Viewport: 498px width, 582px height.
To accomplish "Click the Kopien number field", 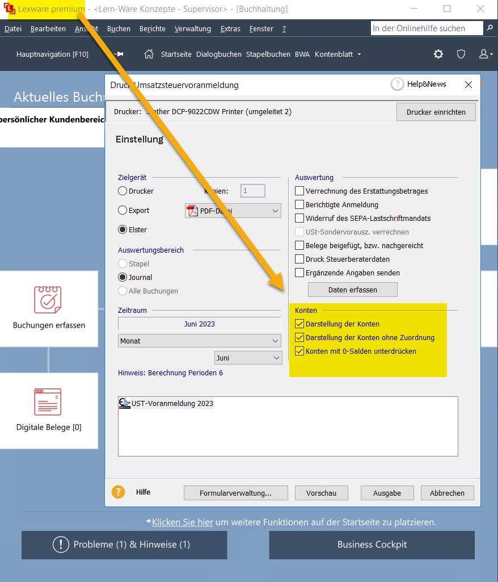I will click(253, 191).
